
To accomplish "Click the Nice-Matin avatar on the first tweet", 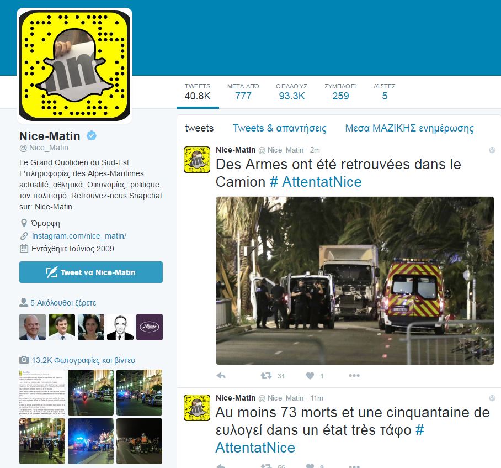I will point(197,160).
